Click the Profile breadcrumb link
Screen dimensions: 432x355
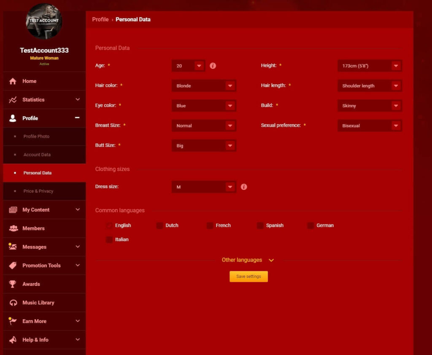pyautogui.click(x=100, y=19)
